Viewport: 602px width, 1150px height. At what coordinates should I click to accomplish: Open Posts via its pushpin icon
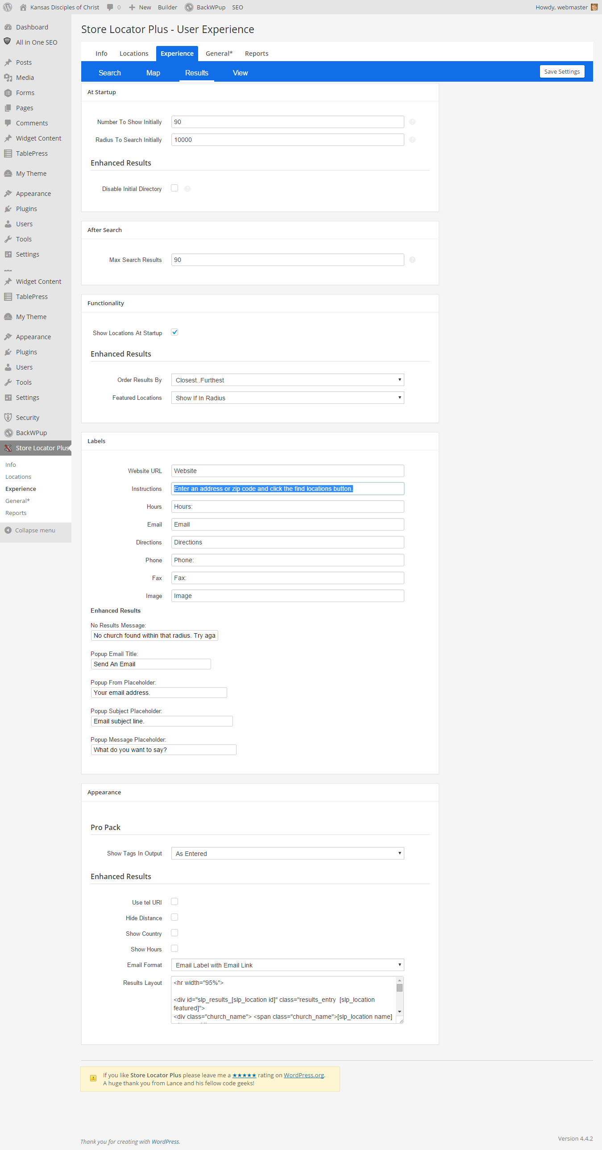(8, 62)
